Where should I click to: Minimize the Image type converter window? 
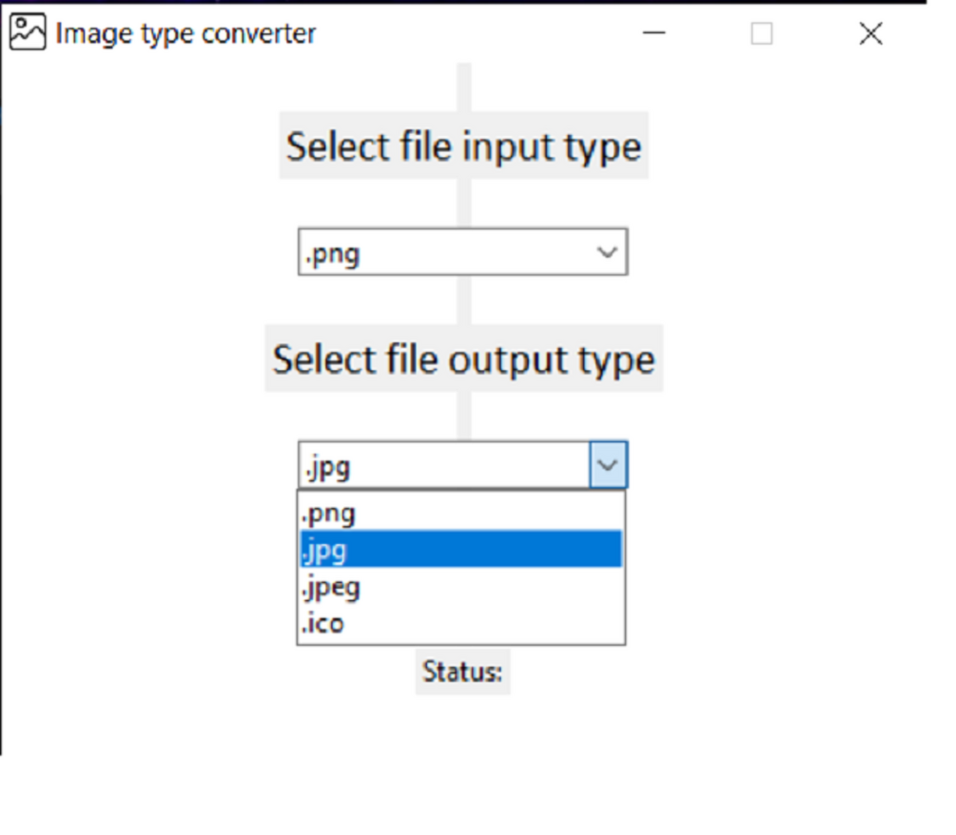click(x=654, y=33)
